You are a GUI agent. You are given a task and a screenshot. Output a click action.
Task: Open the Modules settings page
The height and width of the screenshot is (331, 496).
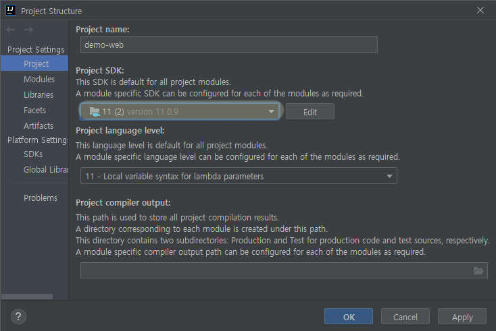pos(39,80)
